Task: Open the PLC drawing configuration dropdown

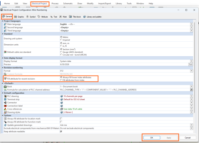Action: pos(191,96)
